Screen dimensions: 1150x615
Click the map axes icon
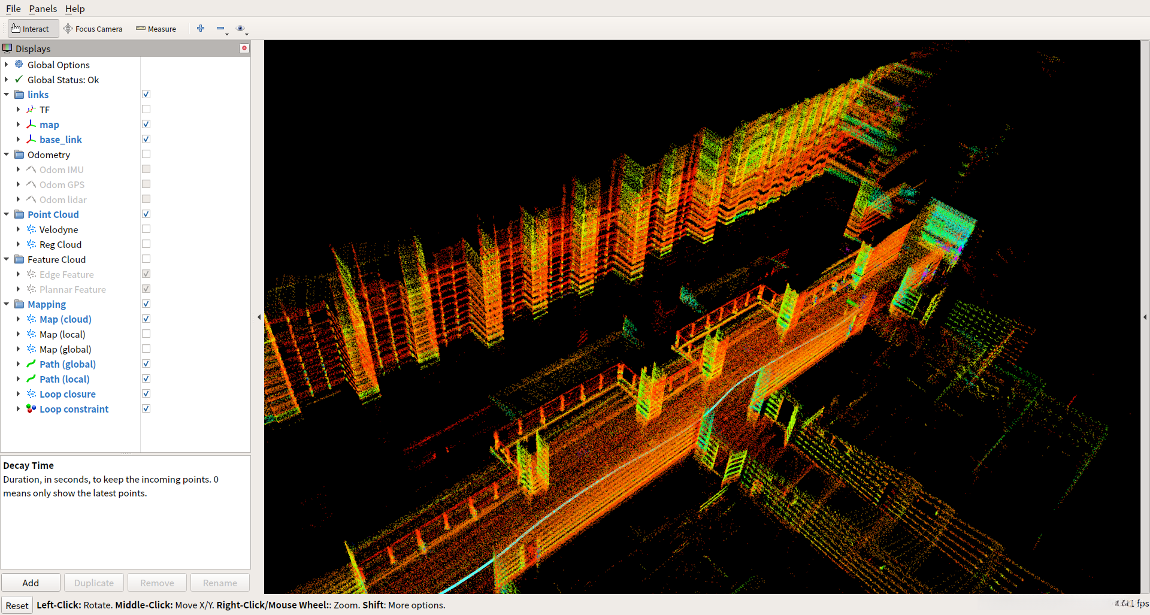click(x=31, y=124)
